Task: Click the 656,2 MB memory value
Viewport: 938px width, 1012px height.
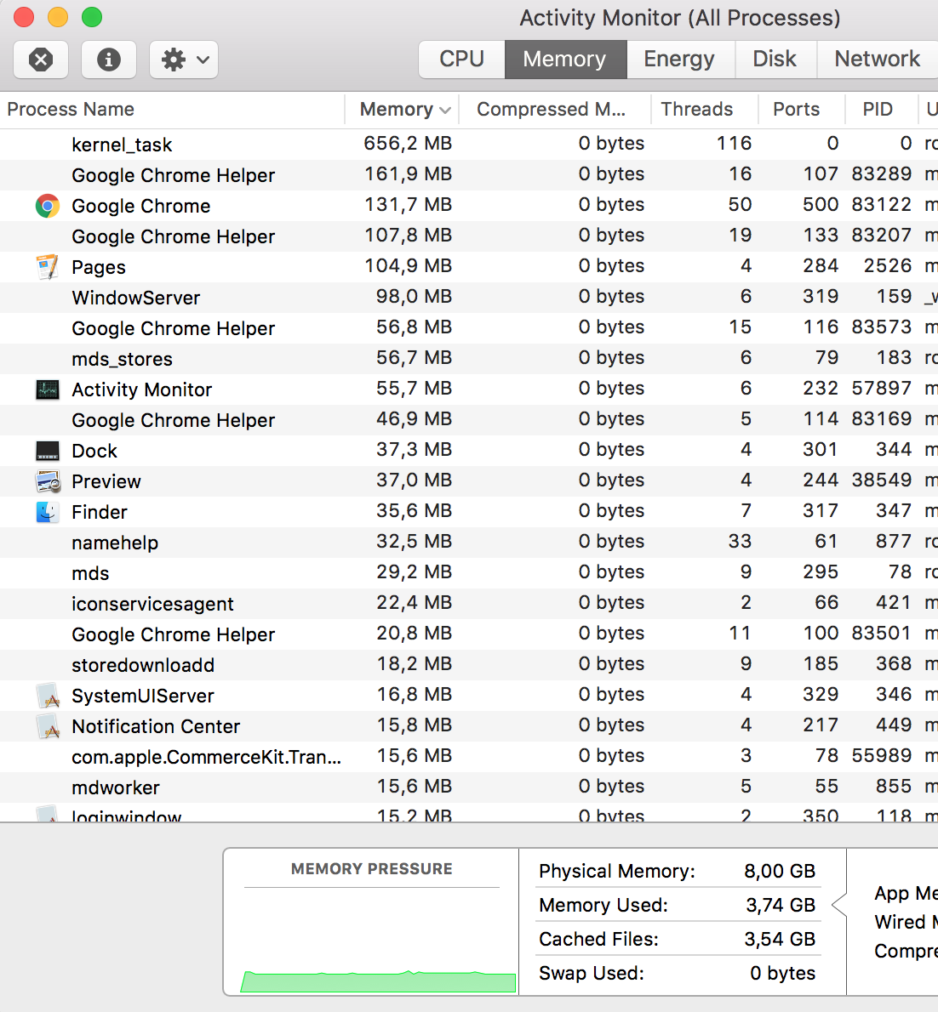Action: 408,143
